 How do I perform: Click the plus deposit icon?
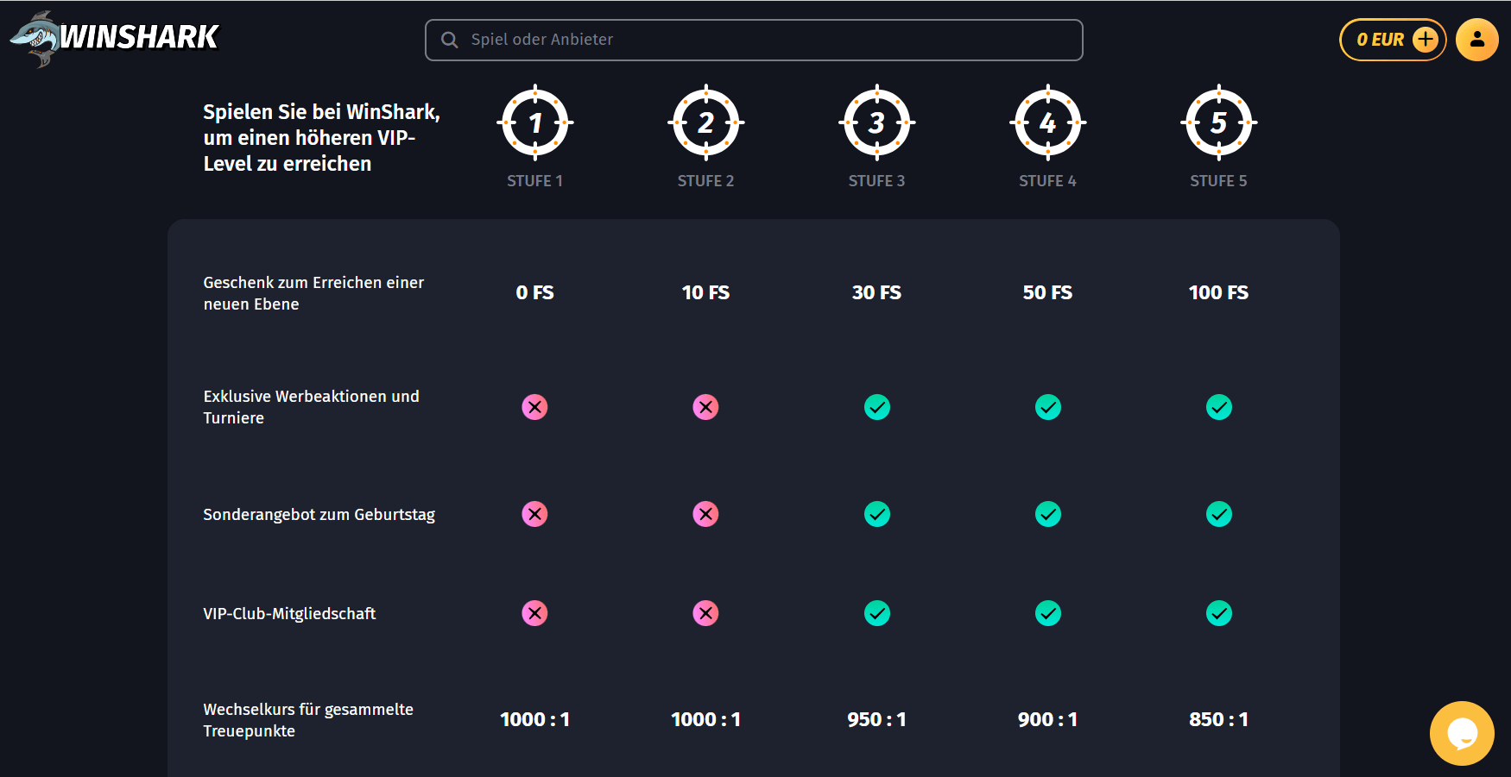click(1426, 40)
